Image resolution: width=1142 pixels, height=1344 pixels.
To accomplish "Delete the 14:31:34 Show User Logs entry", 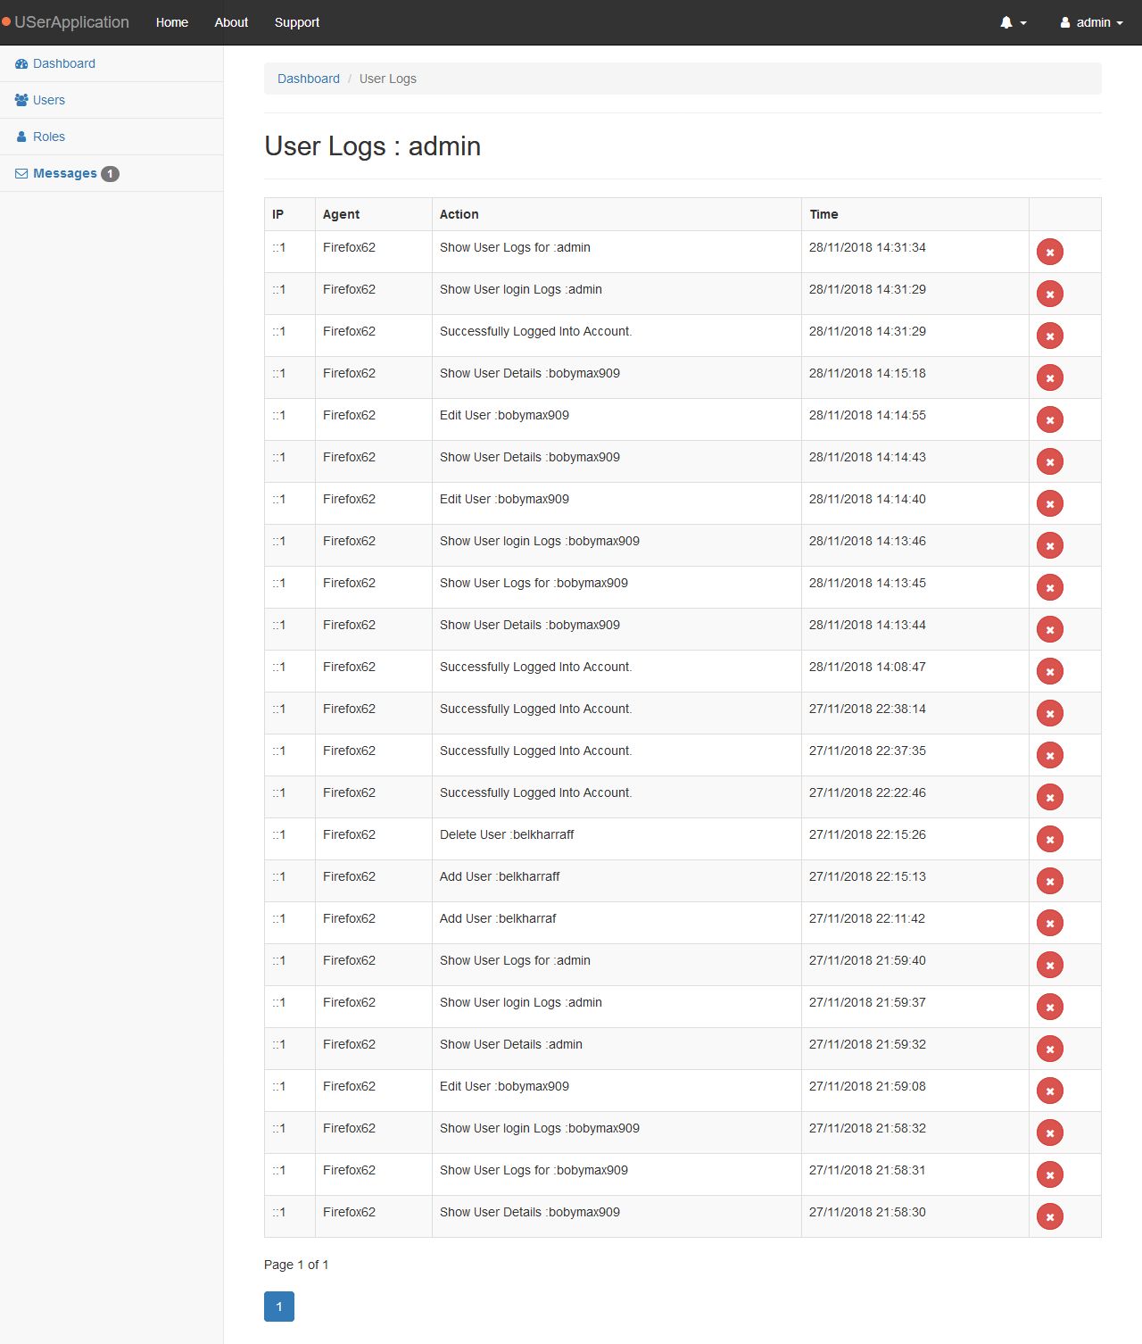I will [1049, 253].
